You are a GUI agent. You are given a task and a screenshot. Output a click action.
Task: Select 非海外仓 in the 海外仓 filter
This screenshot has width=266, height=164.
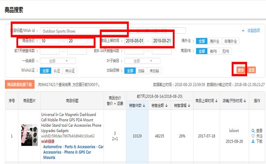click(230, 41)
